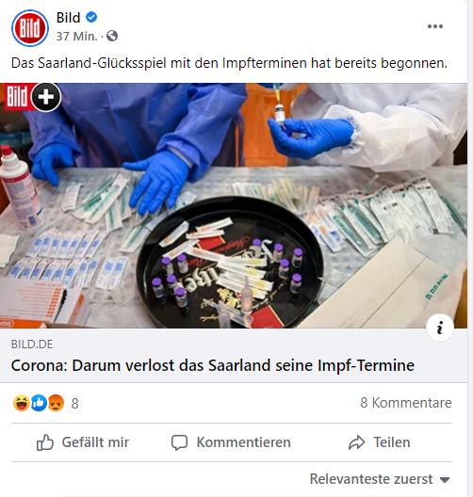Open the three-dots post options menu
The image size is (473, 497).
(435, 26)
